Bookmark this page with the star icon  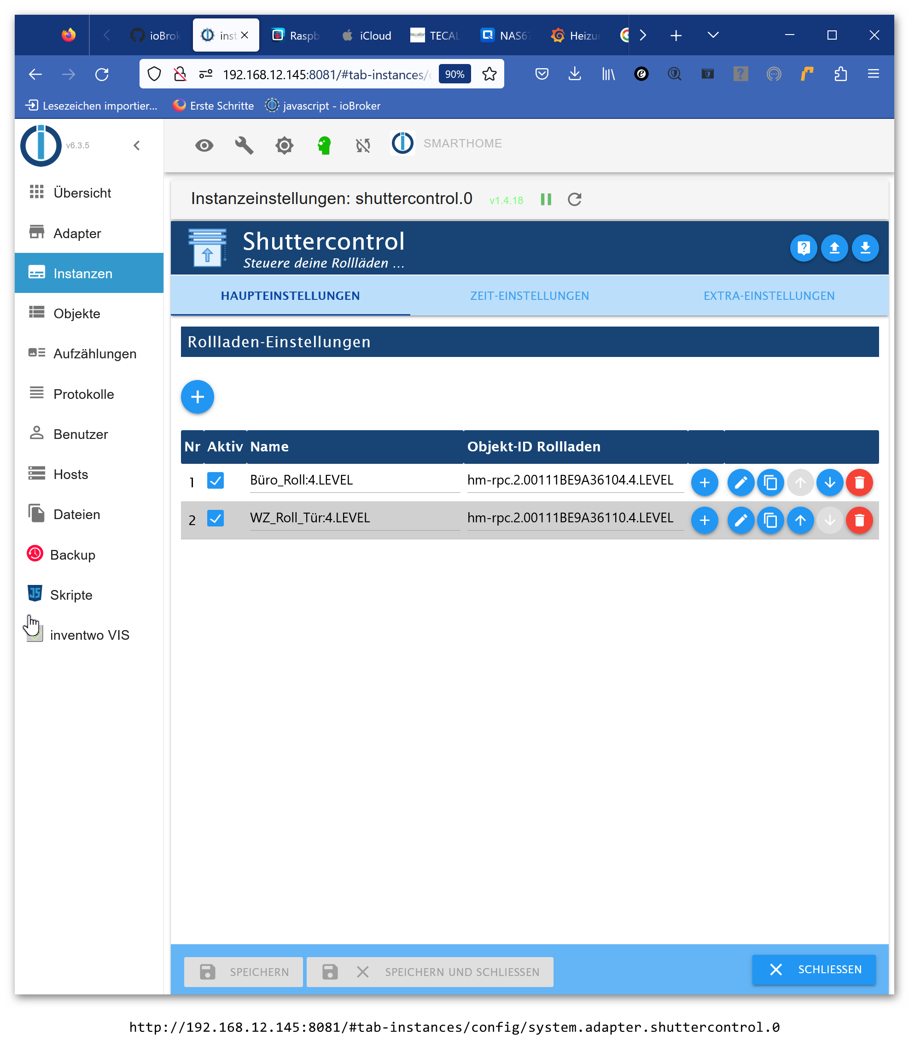489,75
